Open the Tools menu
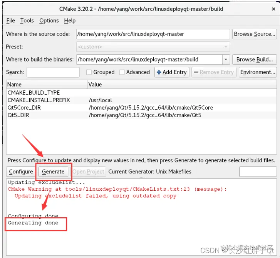280x258 pixels. pos(27,21)
